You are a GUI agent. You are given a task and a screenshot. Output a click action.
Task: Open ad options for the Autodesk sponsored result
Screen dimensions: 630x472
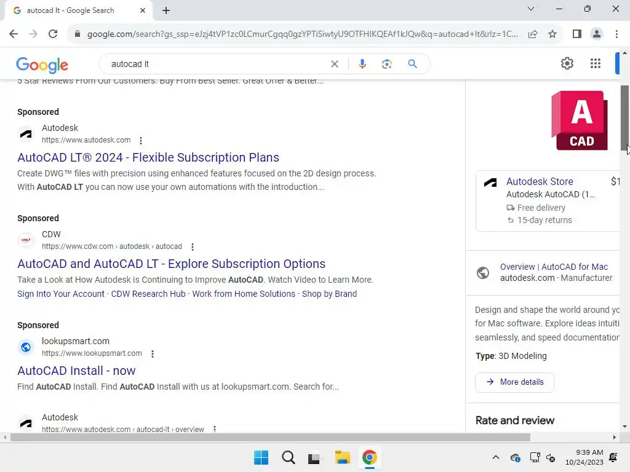[141, 141]
